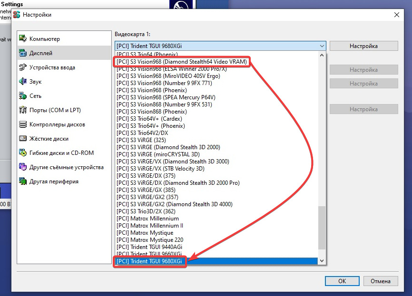Click the Контроллеры дисков icon
Image resolution: width=412 pixels, height=296 pixels.
click(x=23, y=124)
